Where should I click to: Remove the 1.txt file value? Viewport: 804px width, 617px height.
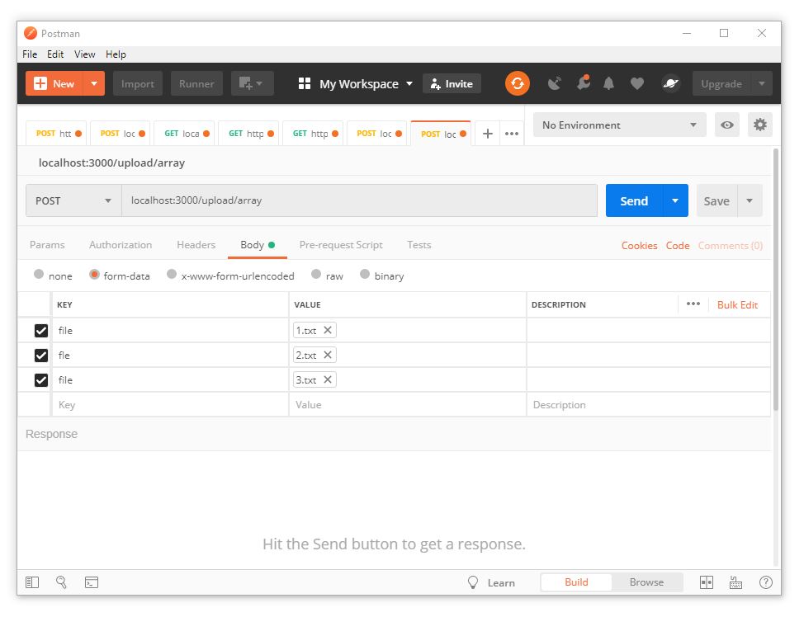coord(328,330)
